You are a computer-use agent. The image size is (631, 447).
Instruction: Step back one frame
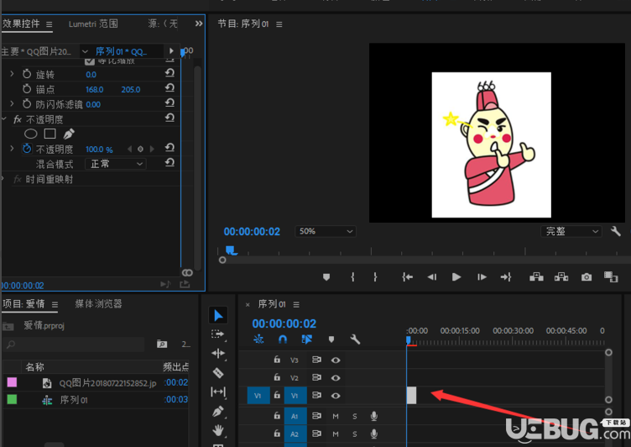[432, 277]
